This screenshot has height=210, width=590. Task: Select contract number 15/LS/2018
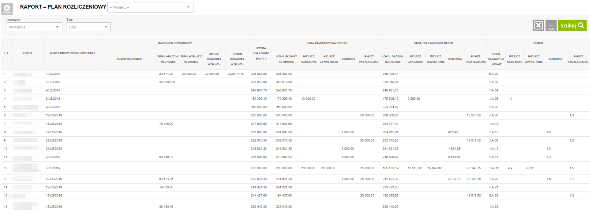point(54,124)
